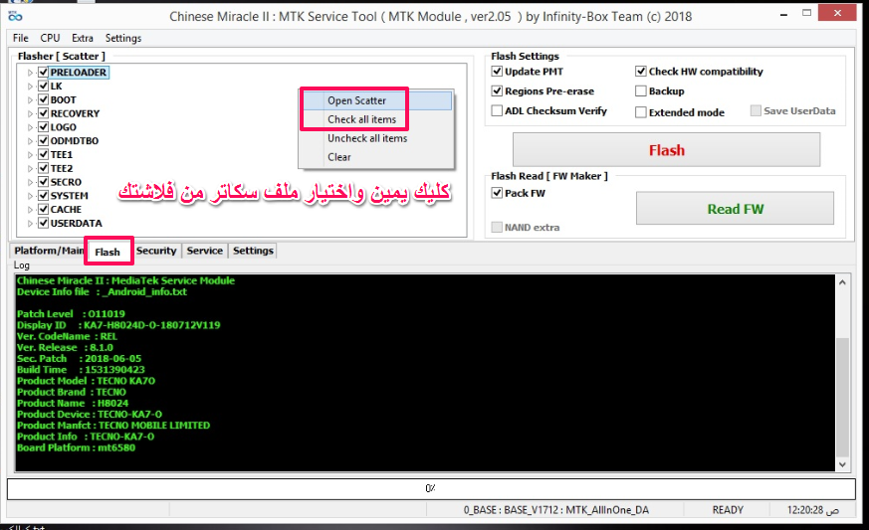This screenshot has height=530, width=869.
Task: Switch to the Security tab
Action: coord(156,251)
